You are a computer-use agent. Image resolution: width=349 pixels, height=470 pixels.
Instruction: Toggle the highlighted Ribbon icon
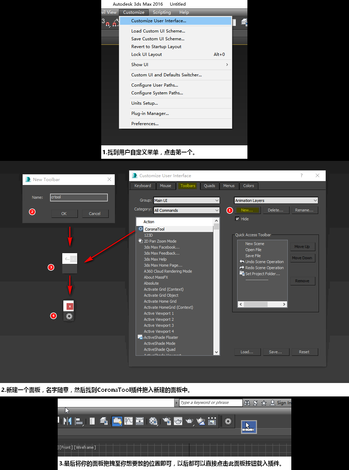(x=117, y=421)
